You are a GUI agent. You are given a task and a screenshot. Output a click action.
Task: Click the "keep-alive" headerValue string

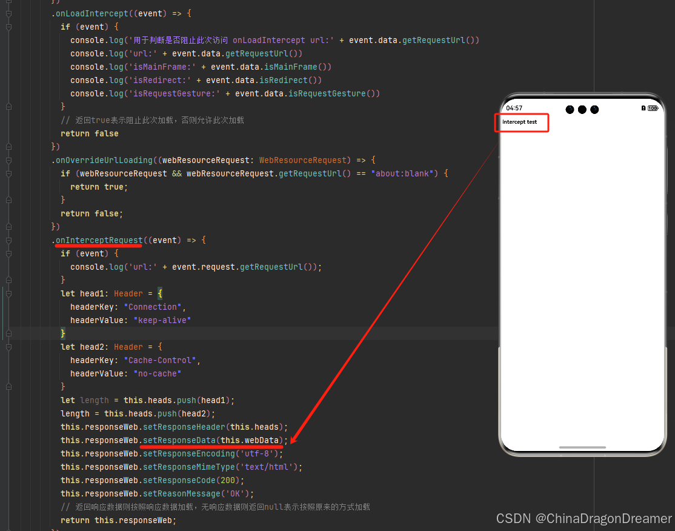point(162,321)
